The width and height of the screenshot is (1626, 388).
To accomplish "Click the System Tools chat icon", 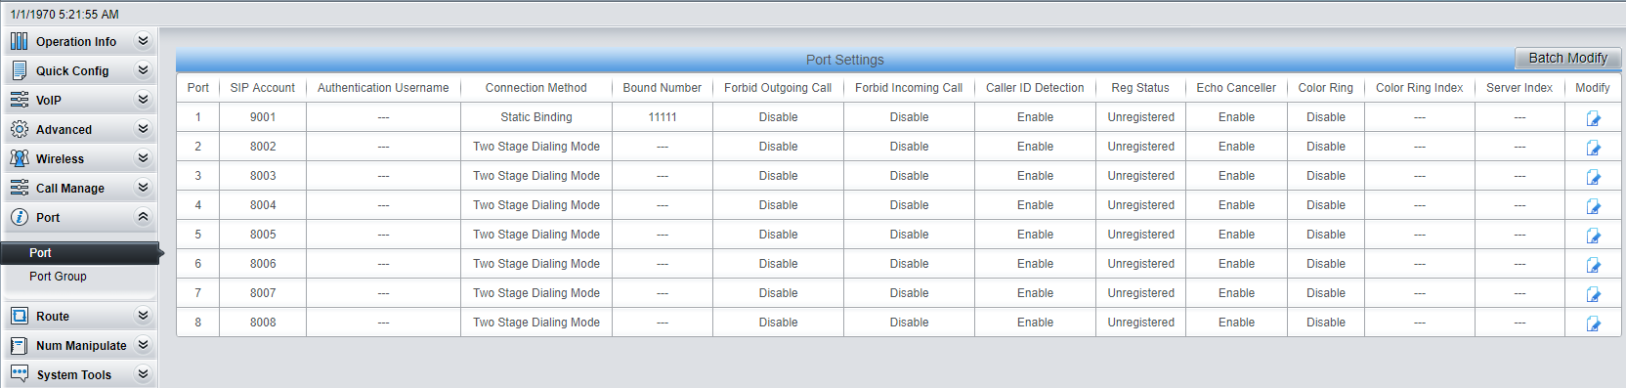I will [19, 374].
